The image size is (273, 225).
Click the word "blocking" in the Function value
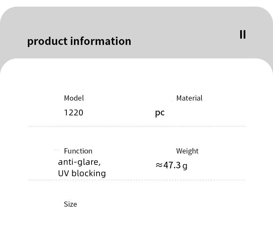point(89,173)
